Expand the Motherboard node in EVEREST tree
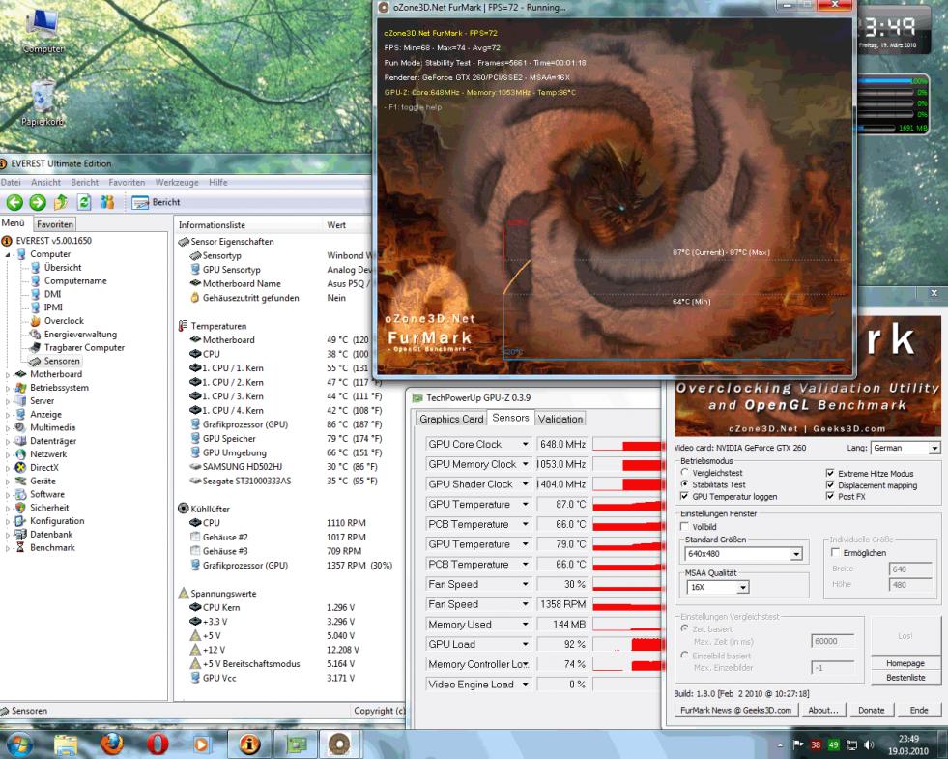Image resolution: width=948 pixels, height=759 pixels. click(8, 375)
